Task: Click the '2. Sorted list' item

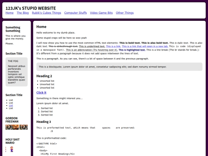Action: tap(45, 111)
